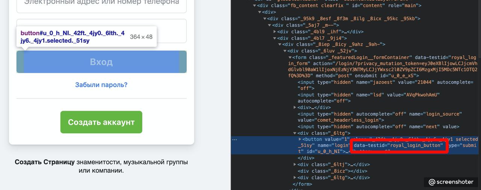Select the hidden input named next

pyautogui.click(x=378, y=127)
